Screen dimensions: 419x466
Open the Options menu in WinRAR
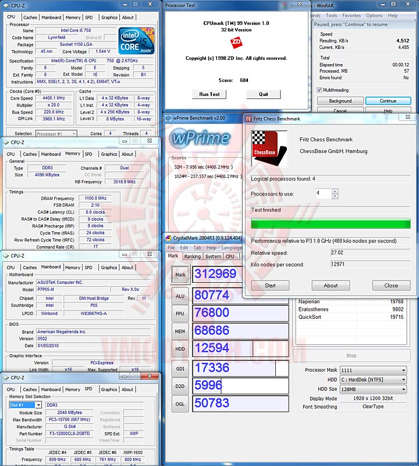pyautogui.click(x=374, y=16)
